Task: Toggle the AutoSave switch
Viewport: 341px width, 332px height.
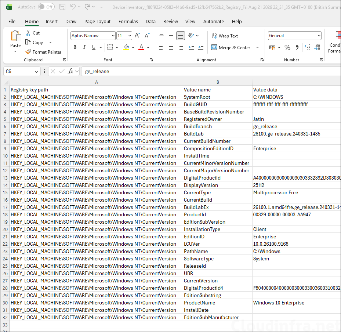Action: pyautogui.click(x=46, y=7)
